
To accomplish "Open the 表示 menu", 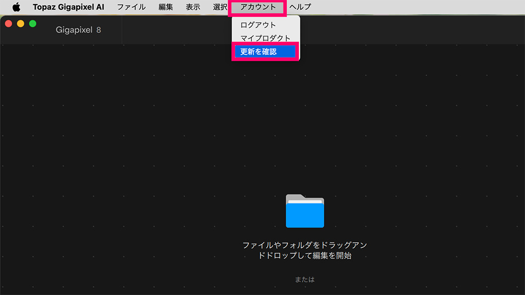I will 193,7.
